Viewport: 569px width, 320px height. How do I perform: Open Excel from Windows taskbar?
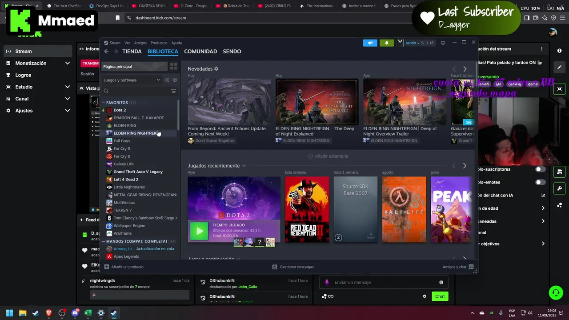(88, 313)
